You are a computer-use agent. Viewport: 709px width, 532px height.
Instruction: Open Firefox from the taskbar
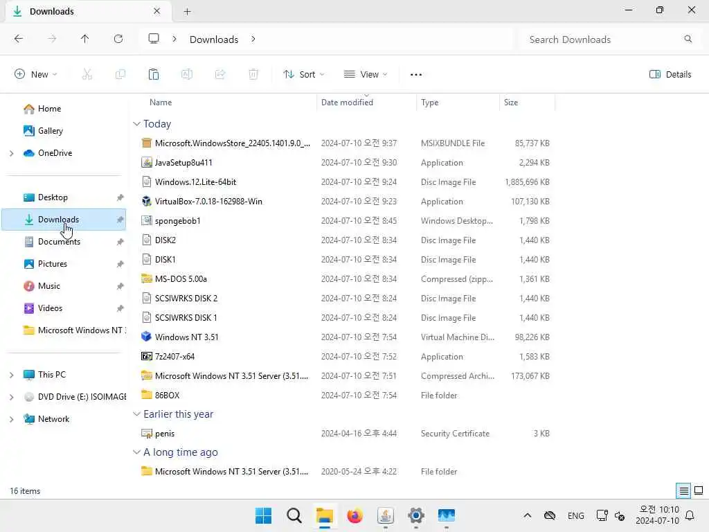point(355,515)
